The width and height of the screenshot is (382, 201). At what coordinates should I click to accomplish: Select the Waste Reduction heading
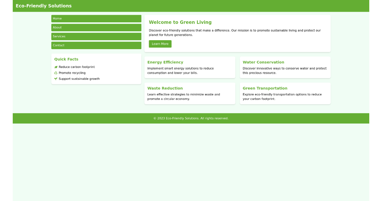coord(165,88)
